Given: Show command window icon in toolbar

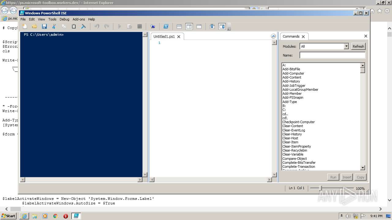Looking at the screenshot, I should [212, 27].
